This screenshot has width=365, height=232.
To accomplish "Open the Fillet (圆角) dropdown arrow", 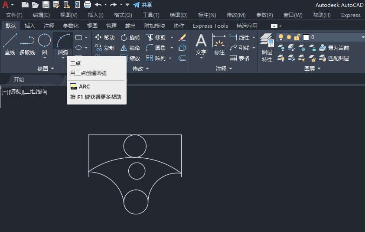I will (x=172, y=48).
